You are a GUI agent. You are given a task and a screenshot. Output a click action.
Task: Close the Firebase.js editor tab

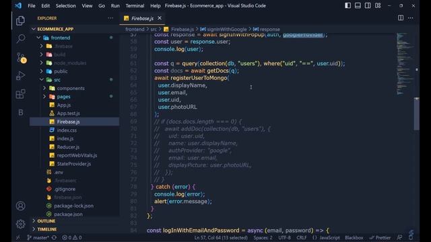tap(160, 18)
